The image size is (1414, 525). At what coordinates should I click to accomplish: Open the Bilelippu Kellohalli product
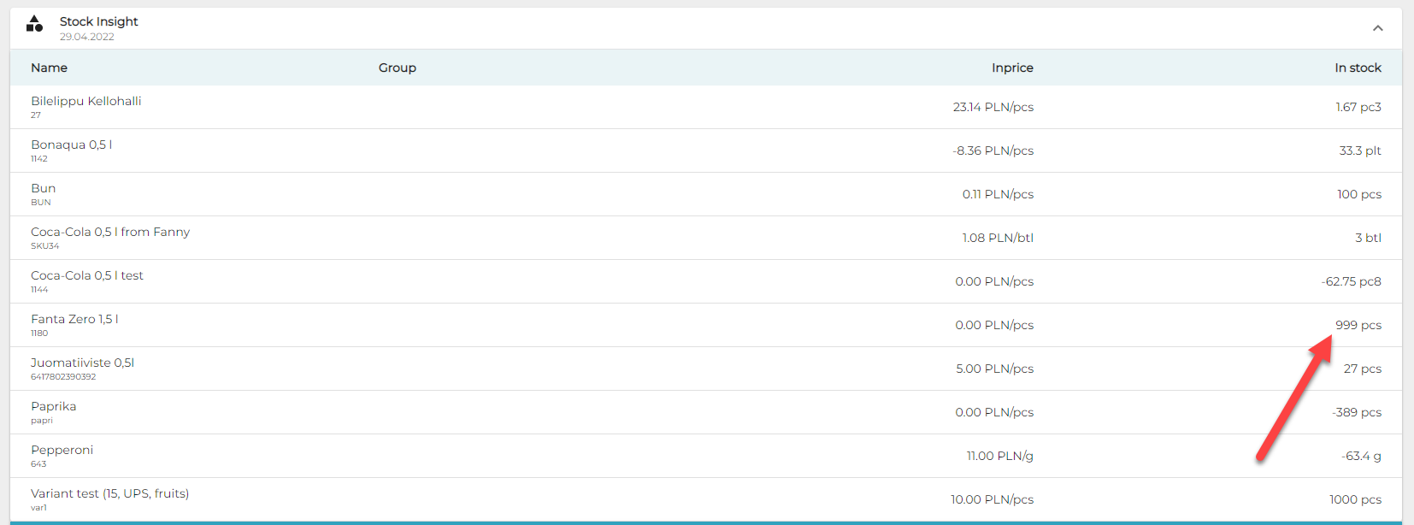click(86, 101)
